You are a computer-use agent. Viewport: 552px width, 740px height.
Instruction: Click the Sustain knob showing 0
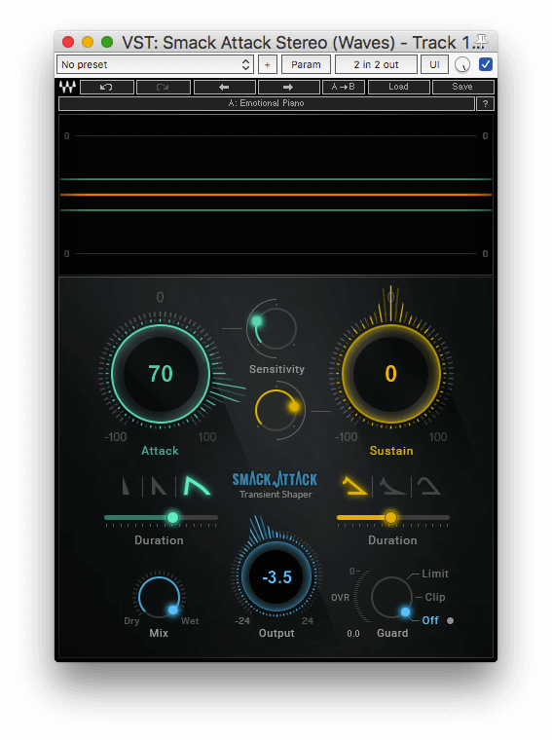click(390, 374)
